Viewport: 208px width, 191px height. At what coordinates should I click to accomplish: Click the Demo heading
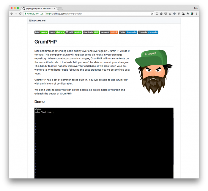point(40,102)
